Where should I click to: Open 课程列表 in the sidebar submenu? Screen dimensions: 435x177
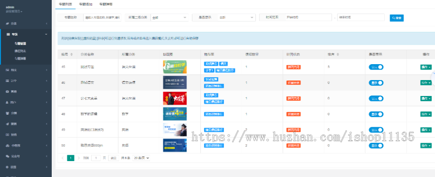(x=20, y=51)
